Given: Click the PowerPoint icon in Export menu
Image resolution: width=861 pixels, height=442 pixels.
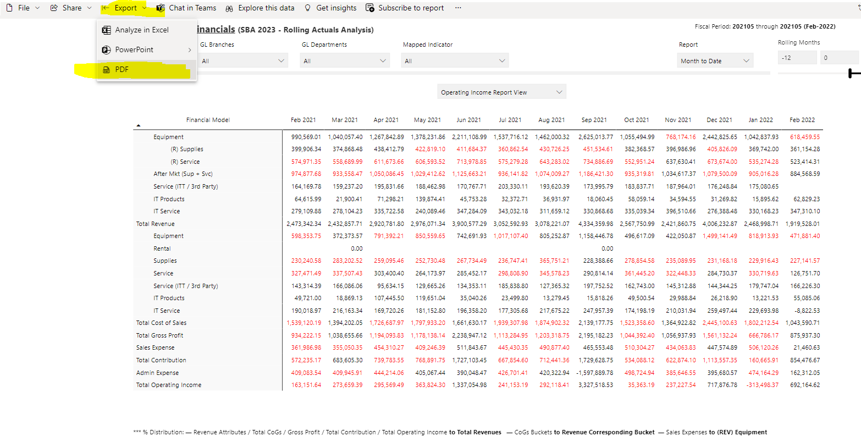Looking at the screenshot, I should (107, 50).
